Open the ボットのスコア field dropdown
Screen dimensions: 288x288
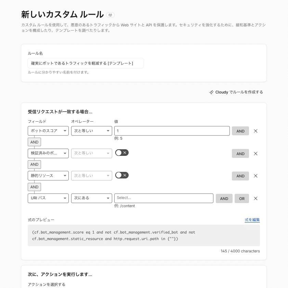48,131
